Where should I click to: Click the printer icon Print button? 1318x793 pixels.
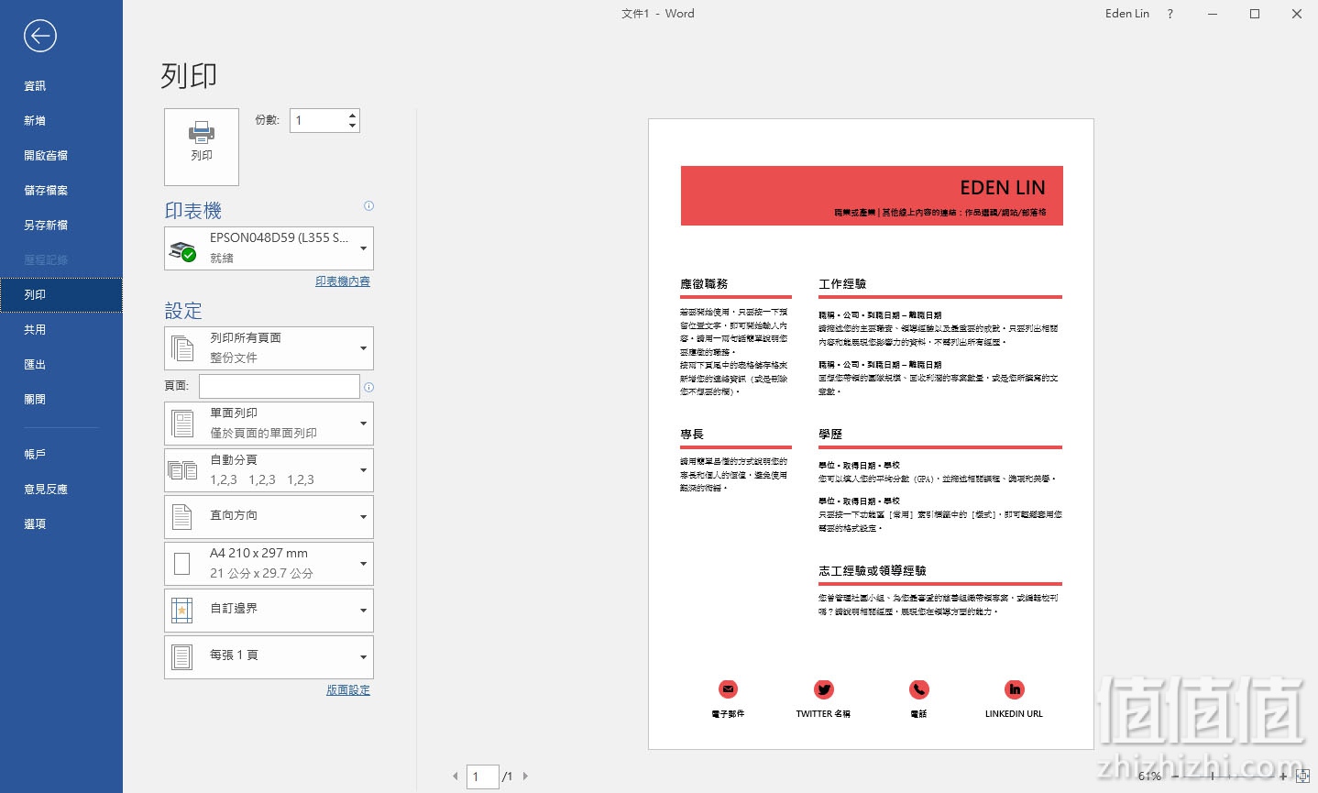pyautogui.click(x=202, y=147)
